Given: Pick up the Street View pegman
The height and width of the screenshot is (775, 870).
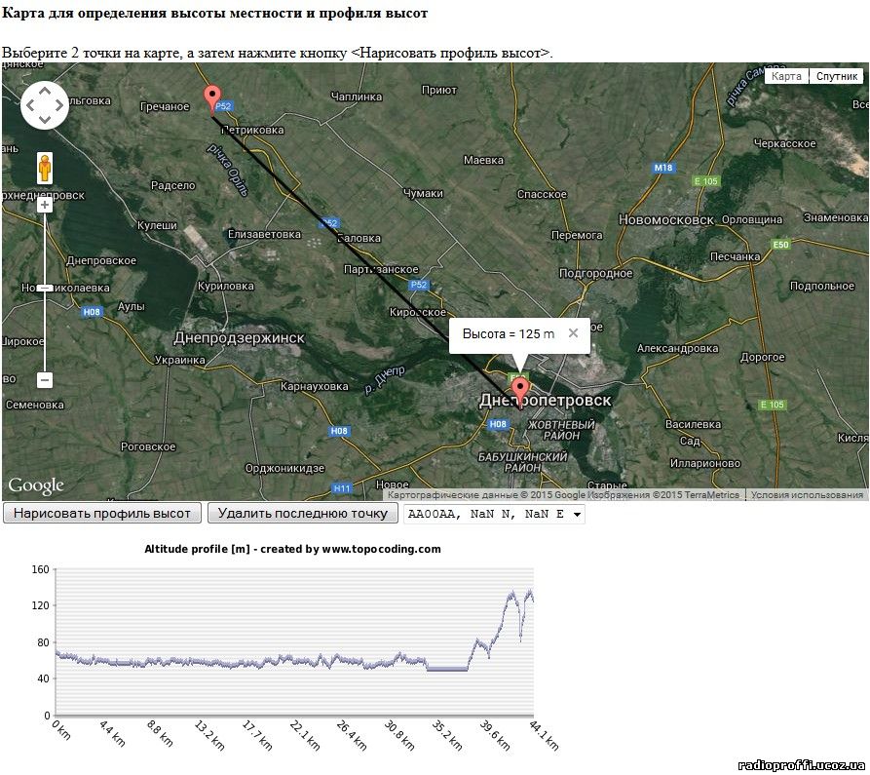Looking at the screenshot, I should click(x=45, y=168).
